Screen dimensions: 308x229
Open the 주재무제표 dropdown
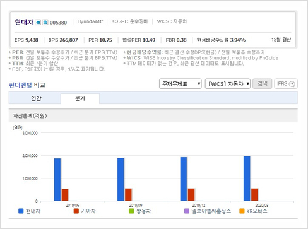181,84
